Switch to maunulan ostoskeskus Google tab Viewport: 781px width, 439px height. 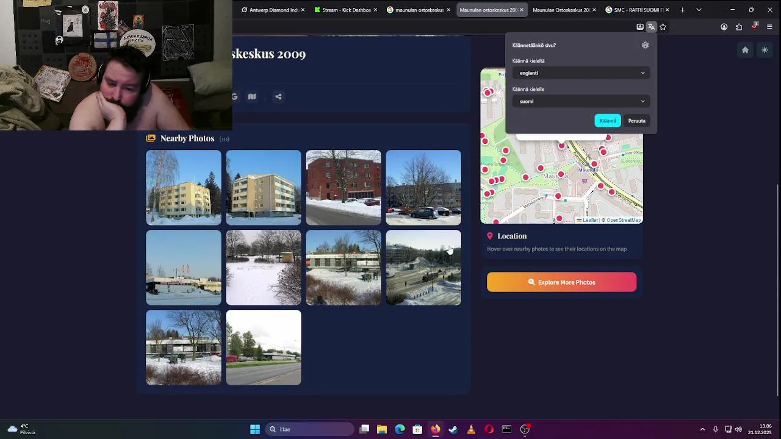click(x=419, y=10)
